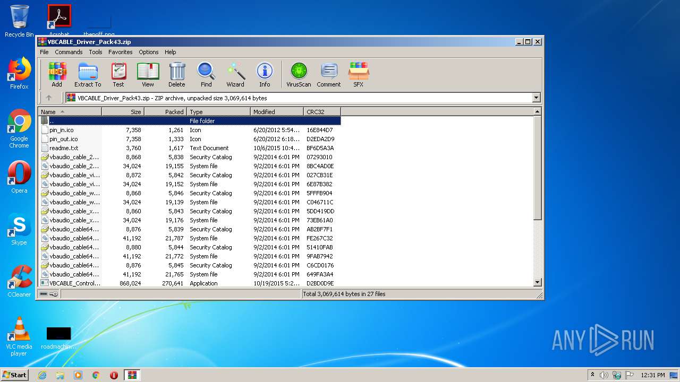Click the volume speaker tray icon
This screenshot has width=680, height=382.
pyautogui.click(x=604, y=375)
